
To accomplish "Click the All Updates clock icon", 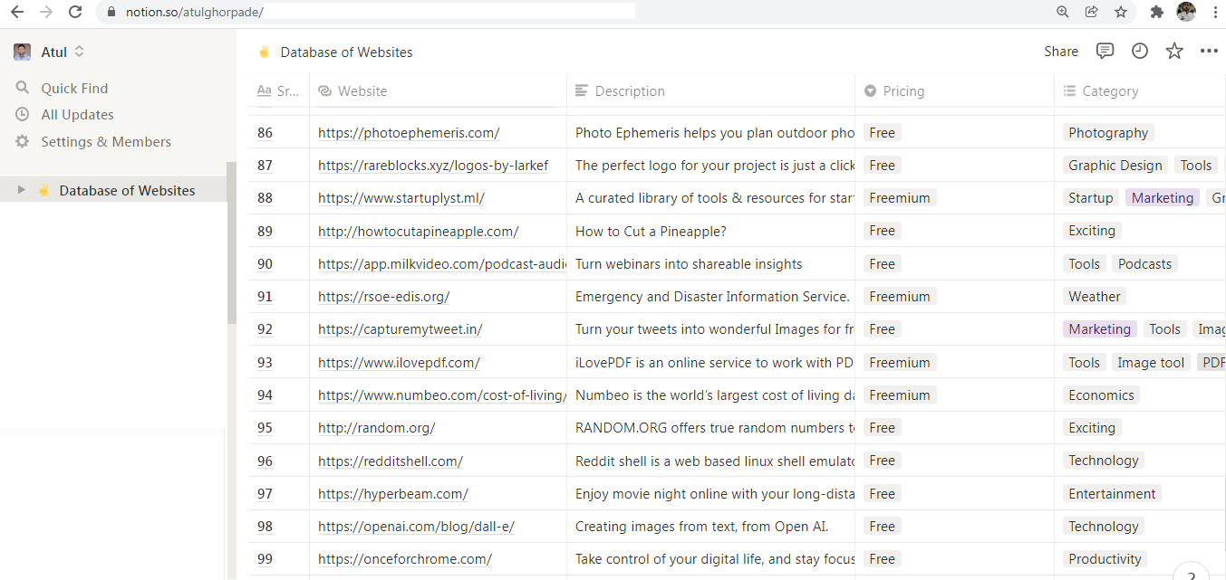I will click(23, 114).
